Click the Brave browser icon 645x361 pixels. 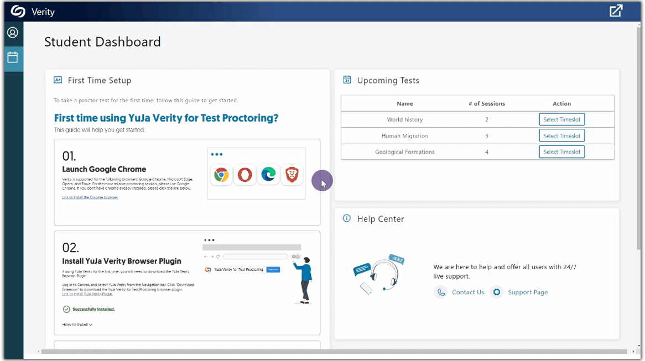click(x=292, y=175)
